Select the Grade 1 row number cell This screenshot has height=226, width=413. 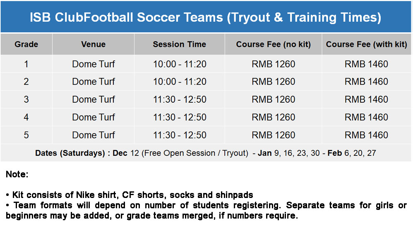(26, 64)
